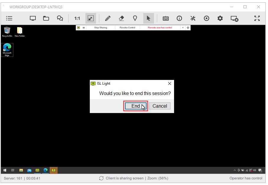Viewport: 268px width, 185px height.
Task: Collapse the sharing toolbar with its chevron
Action: [183, 27]
